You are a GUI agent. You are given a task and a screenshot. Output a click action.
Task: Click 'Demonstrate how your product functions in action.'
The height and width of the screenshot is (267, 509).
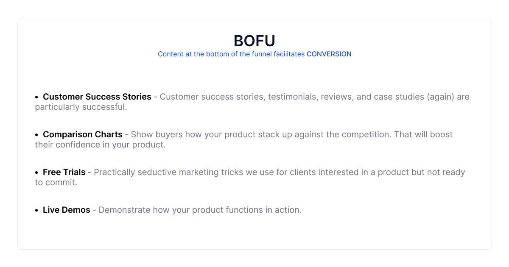click(x=200, y=210)
